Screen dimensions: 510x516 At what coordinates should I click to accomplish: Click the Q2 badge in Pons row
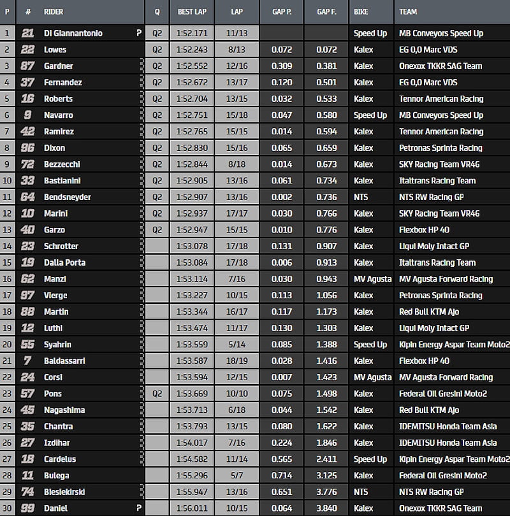157,394
